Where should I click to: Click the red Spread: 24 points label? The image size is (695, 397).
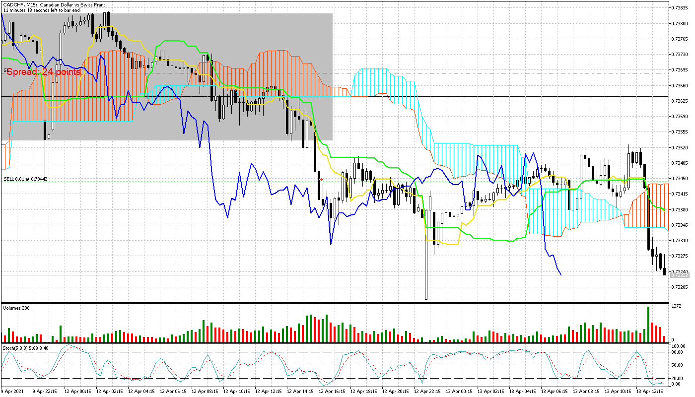pos(44,72)
